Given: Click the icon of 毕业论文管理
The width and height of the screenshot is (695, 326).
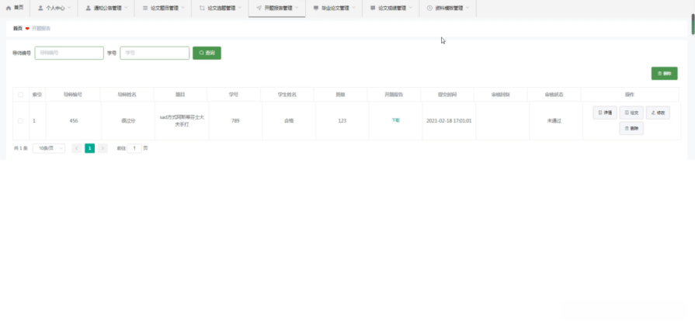Looking at the screenshot, I should (316, 8).
